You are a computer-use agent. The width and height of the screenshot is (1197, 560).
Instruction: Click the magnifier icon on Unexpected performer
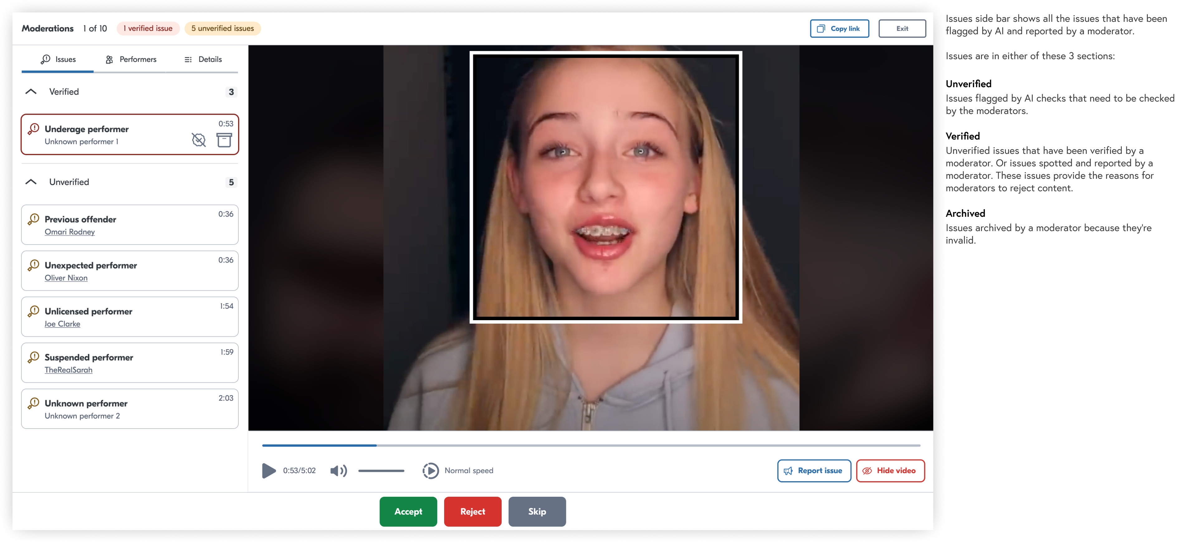[33, 265]
